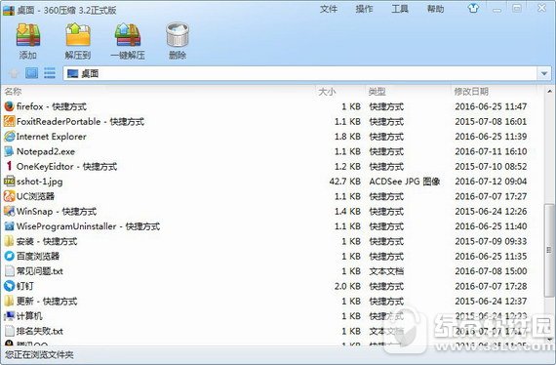This screenshot has height=365, width=556.
Task: Open the 文件 menu
Action: coord(329,9)
